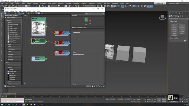Click the Redo arrow in main toolbar
The image size is (189, 106).
pyautogui.click(x=6, y=6)
